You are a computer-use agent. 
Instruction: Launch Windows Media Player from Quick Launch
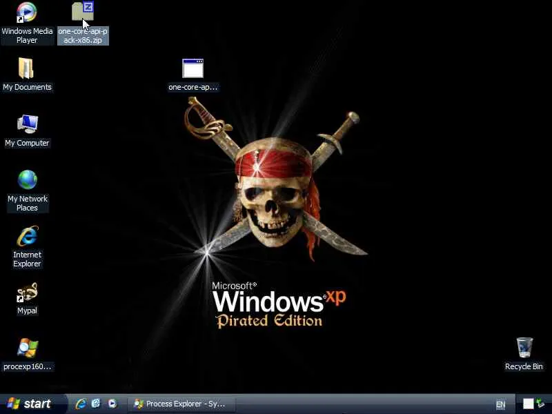point(112,404)
